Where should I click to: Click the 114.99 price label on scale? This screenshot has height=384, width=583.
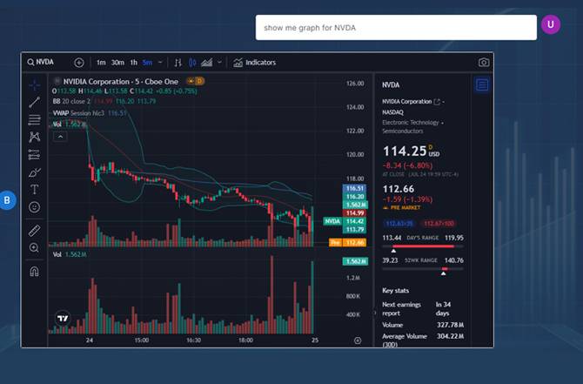(355, 213)
